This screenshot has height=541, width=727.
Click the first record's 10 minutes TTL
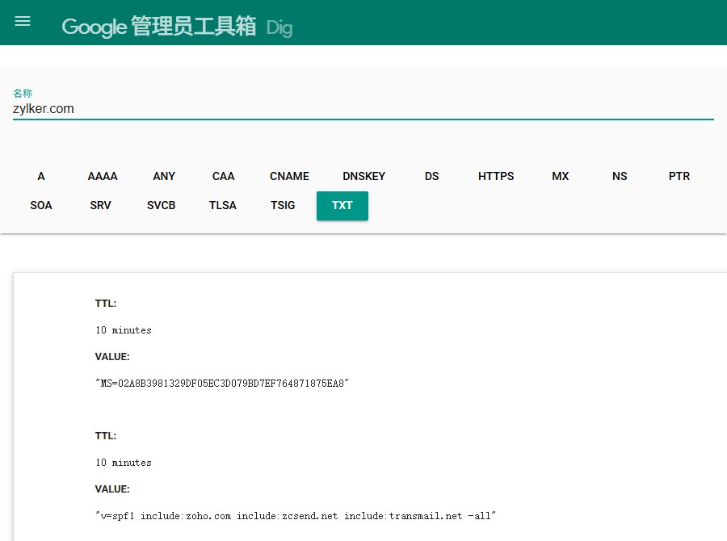click(124, 330)
